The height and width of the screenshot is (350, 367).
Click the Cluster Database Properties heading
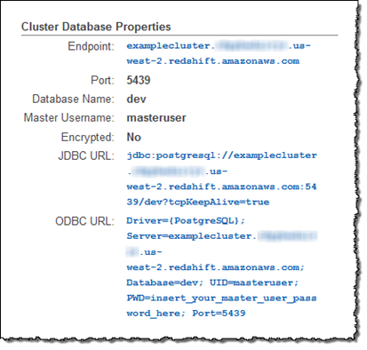(96, 27)
